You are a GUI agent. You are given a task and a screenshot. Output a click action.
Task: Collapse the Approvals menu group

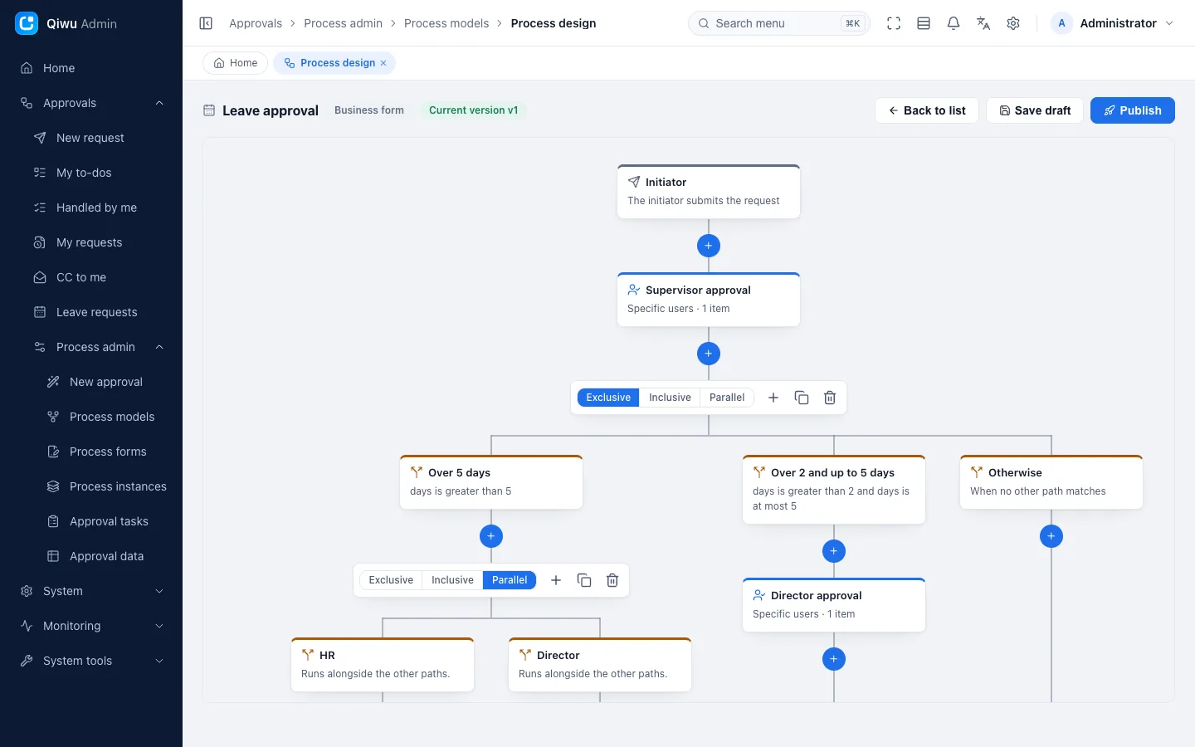coord(91,103)
